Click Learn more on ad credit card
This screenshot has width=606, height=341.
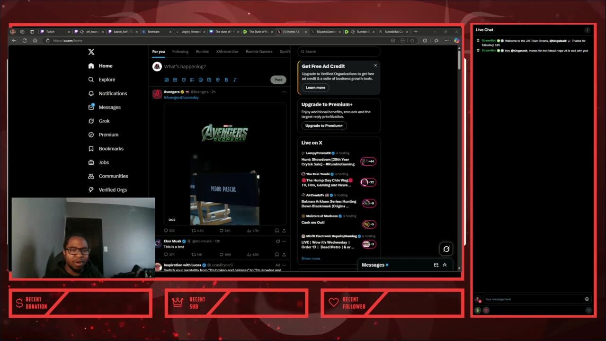315,87
